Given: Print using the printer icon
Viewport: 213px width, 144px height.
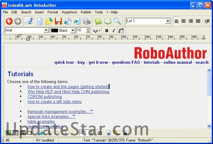Looking at the screenshot, I should tap(87, 21).
